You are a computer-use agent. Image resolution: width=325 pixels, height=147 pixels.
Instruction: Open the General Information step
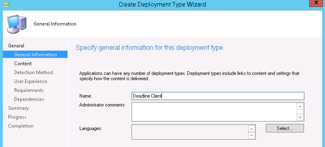point(35,55)
